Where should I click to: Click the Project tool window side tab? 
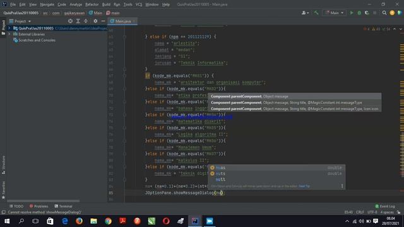tap(3, 28)
